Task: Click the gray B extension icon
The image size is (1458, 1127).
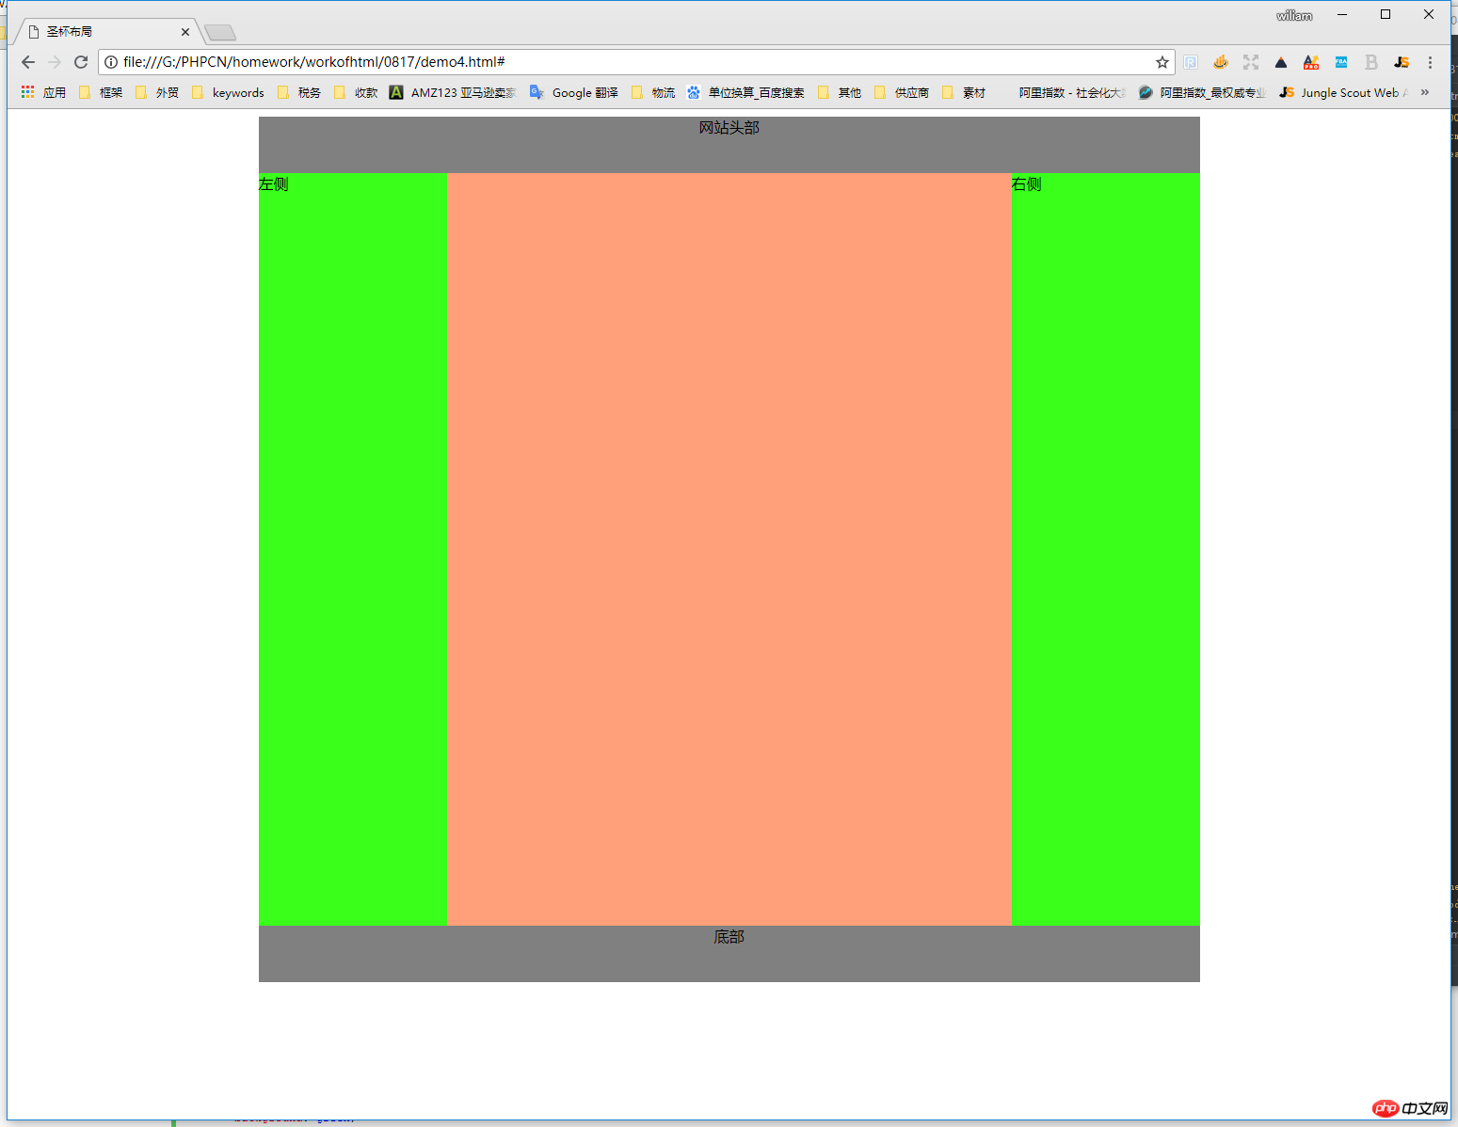Action: coord(1371,62)
